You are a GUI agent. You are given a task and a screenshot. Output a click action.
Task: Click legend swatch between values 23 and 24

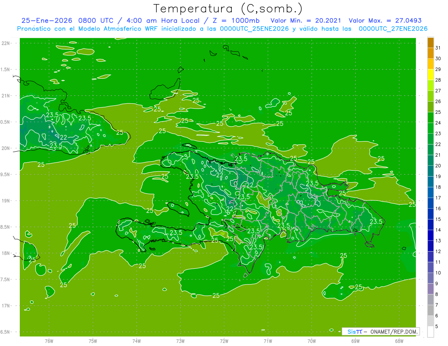coord(430,128)
